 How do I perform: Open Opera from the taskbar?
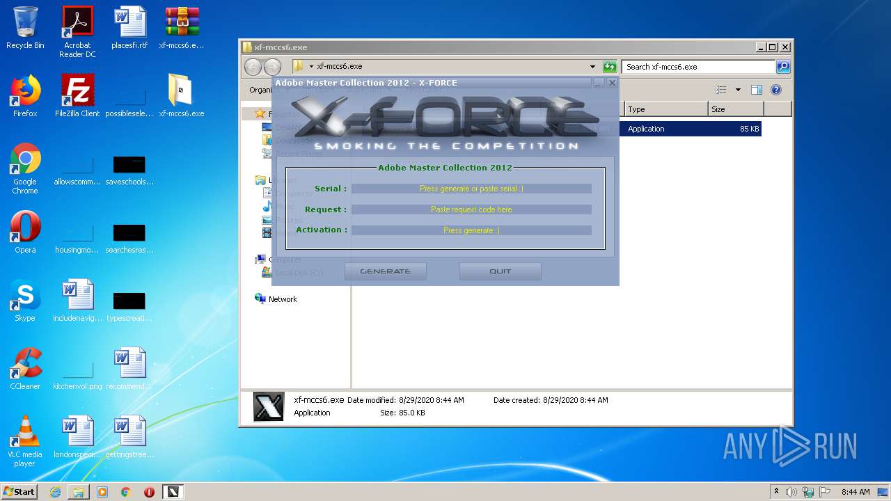149,492
